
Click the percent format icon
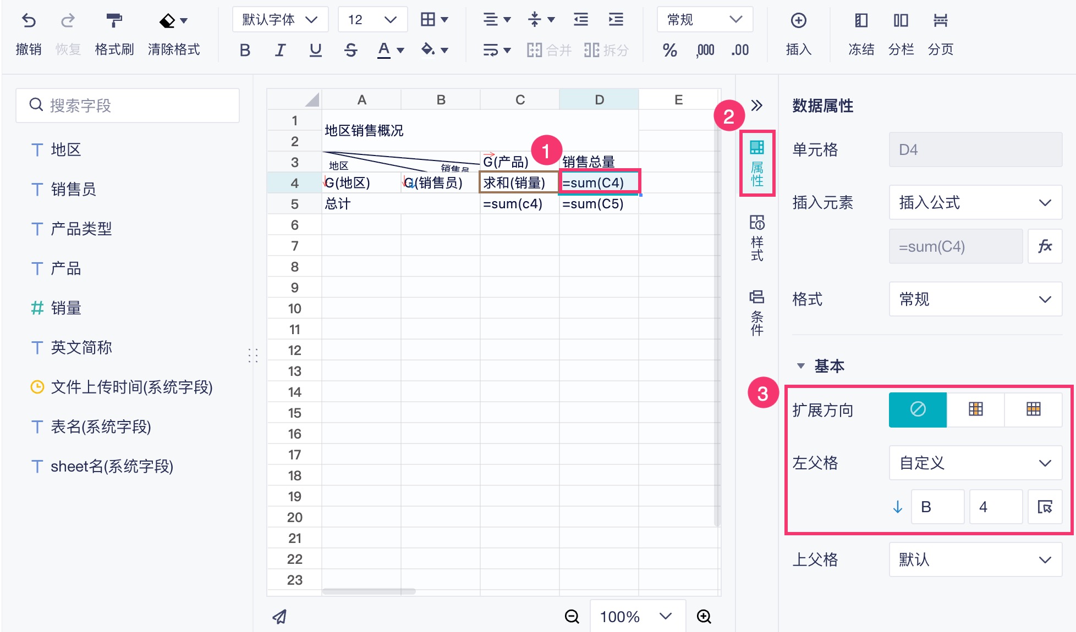coord(669,50)
